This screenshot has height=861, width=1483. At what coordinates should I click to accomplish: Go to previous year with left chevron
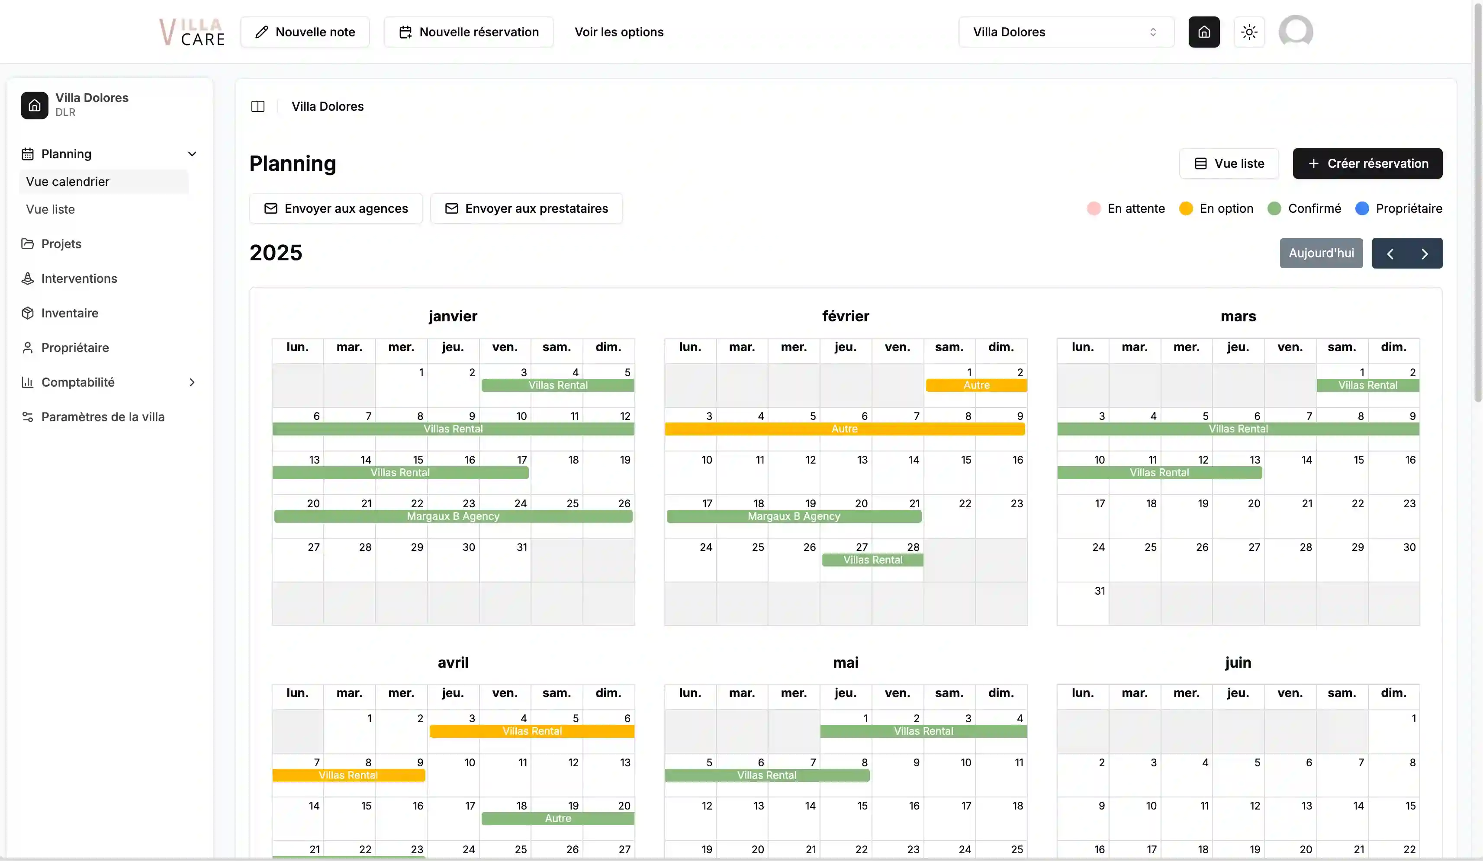pos(1390,253)
